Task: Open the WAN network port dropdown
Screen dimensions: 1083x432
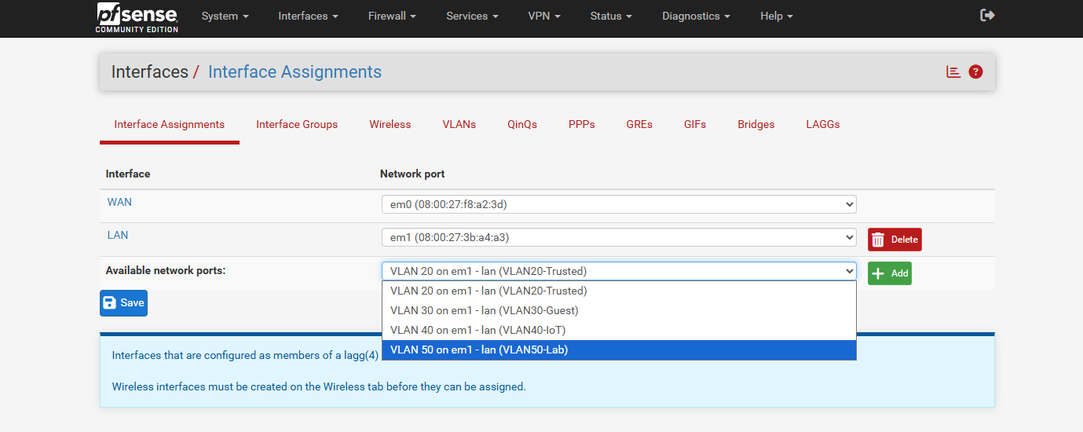Action: point(619,204)
